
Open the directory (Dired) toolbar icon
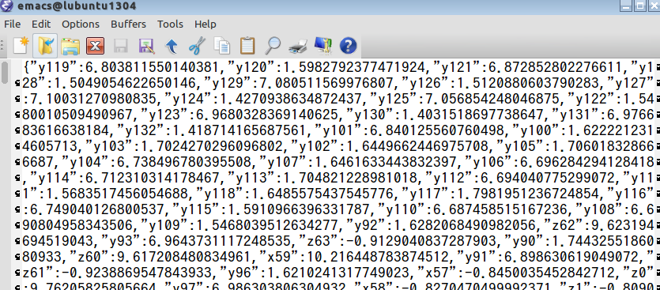click(70, 46)
